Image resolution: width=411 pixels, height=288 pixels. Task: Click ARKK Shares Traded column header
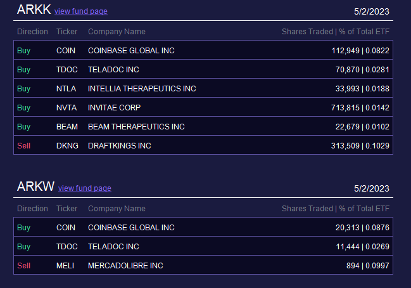[307, 32]
